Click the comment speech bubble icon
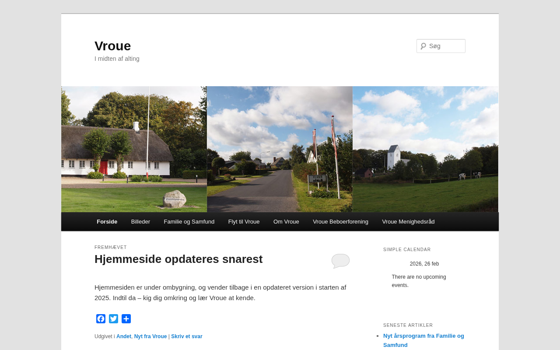The image size is (560, 350). click(340, 261)
